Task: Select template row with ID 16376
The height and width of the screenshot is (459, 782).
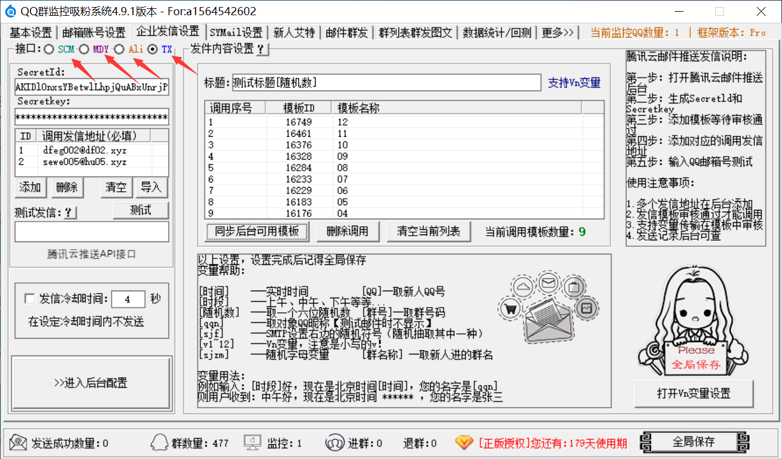Action: tap(404, 145)
